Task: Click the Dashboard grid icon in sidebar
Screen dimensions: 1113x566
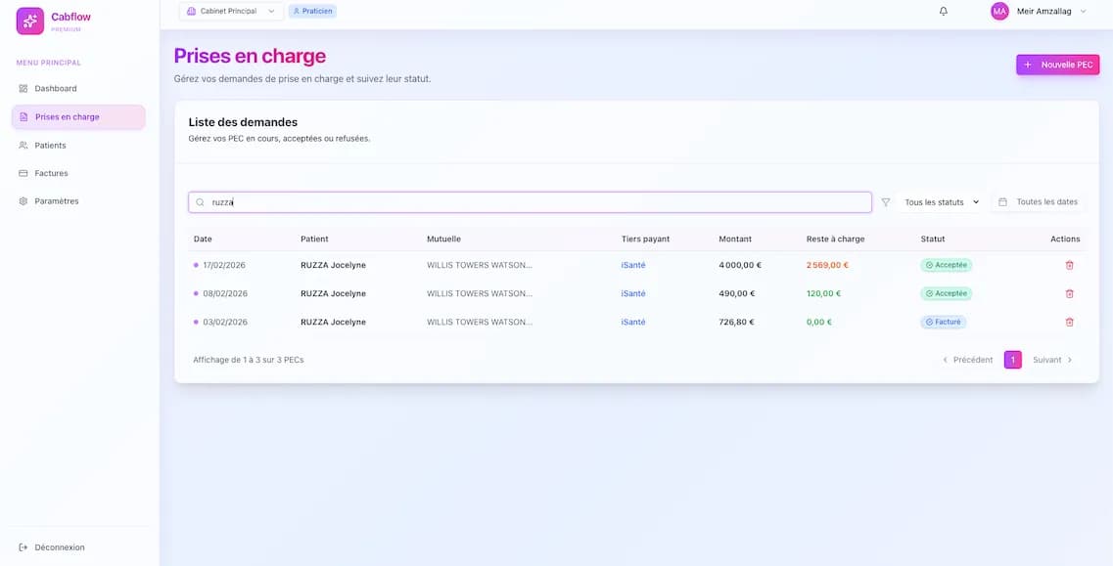Action: click(23, 89)
